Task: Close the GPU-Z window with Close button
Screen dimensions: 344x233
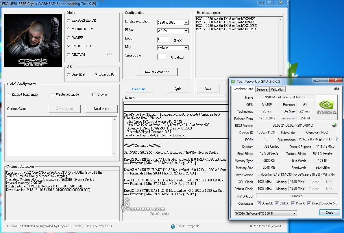Action: pyautogui.click(x=329, y=213)
